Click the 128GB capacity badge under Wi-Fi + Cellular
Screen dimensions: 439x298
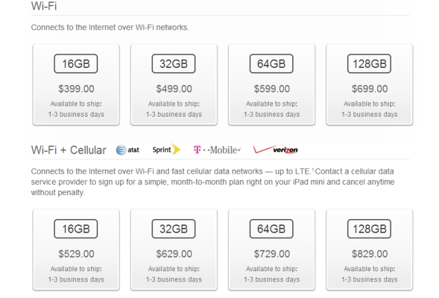(x=369, y=229)
